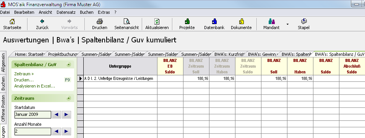Click the Zeitraum » link

(24, 74)
